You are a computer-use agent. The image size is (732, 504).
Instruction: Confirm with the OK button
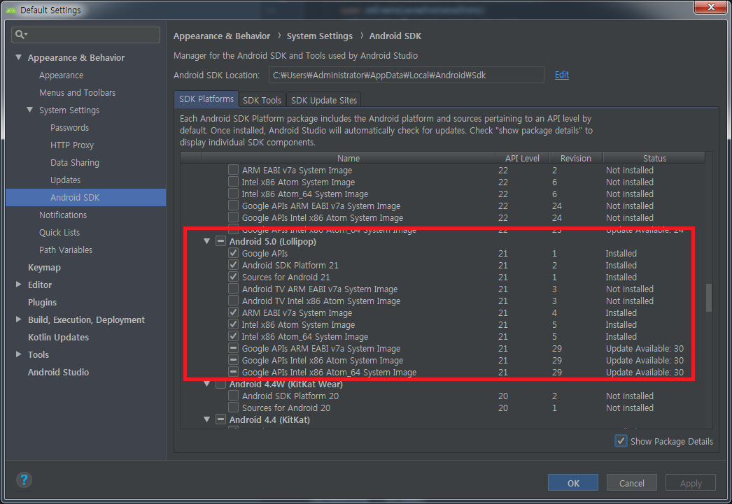click(x=573, y=482)
